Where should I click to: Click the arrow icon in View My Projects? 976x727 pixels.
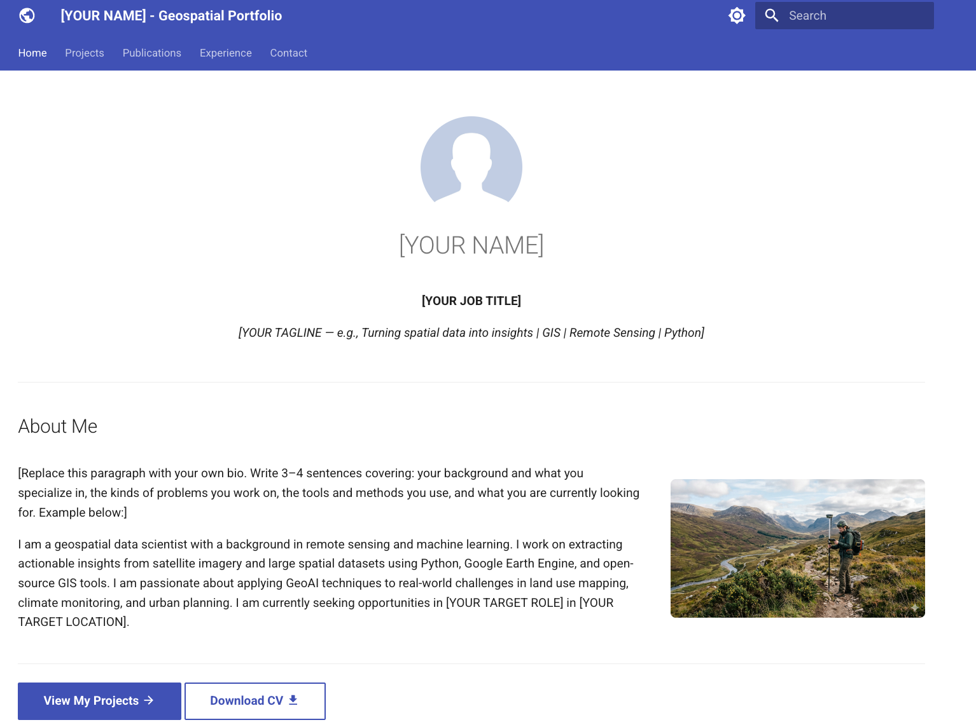point(149,700)
